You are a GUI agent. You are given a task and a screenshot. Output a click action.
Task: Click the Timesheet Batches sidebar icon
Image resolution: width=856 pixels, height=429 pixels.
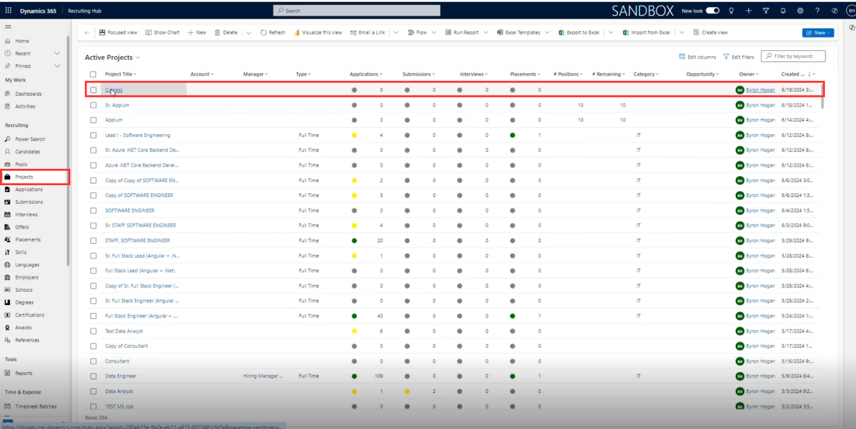(7, 407)
